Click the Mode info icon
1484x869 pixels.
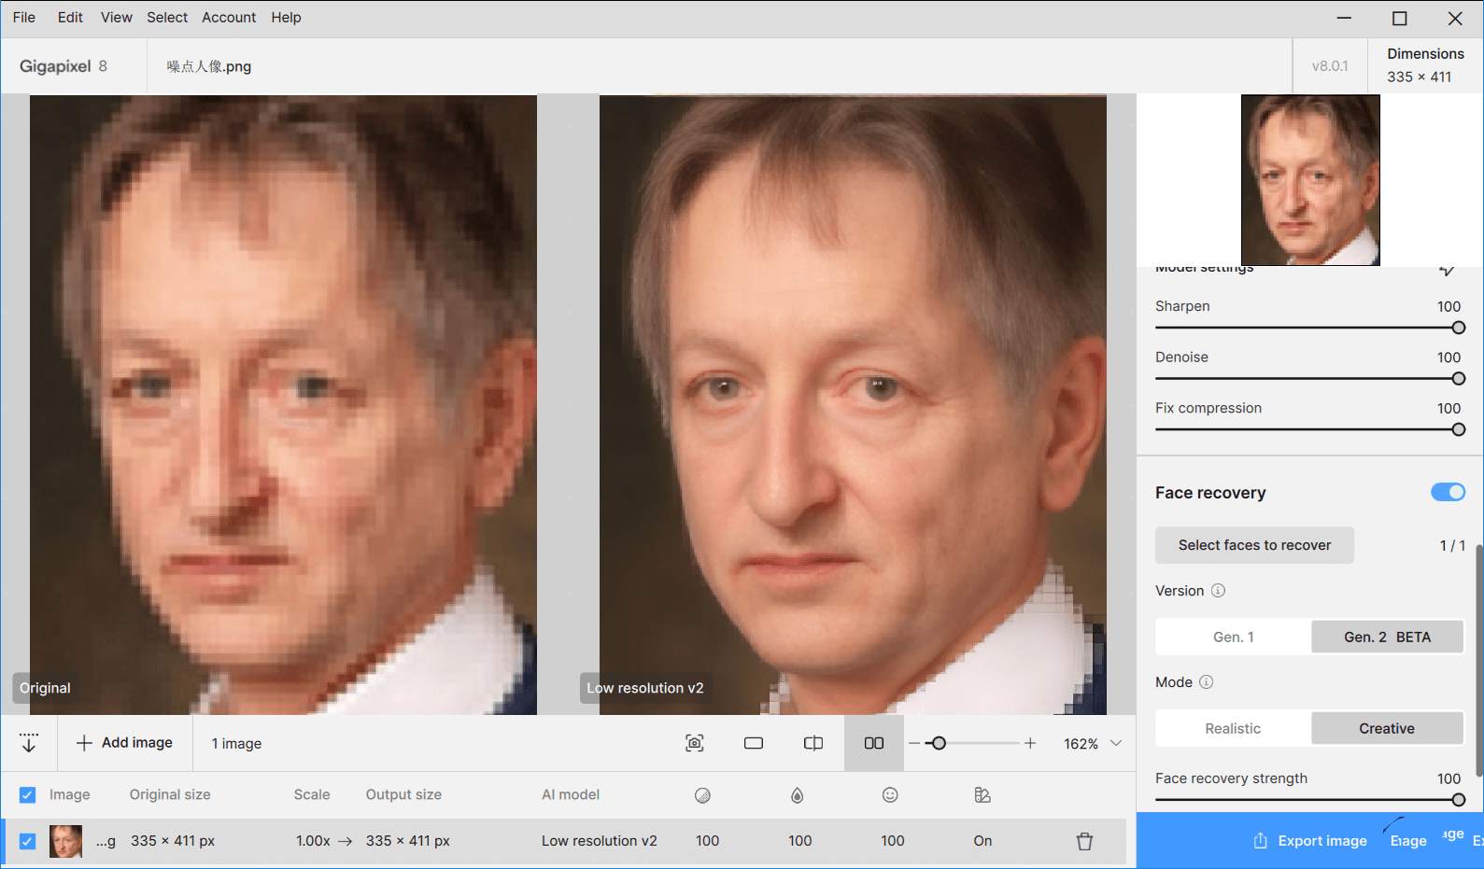[x=1206, y=682]
